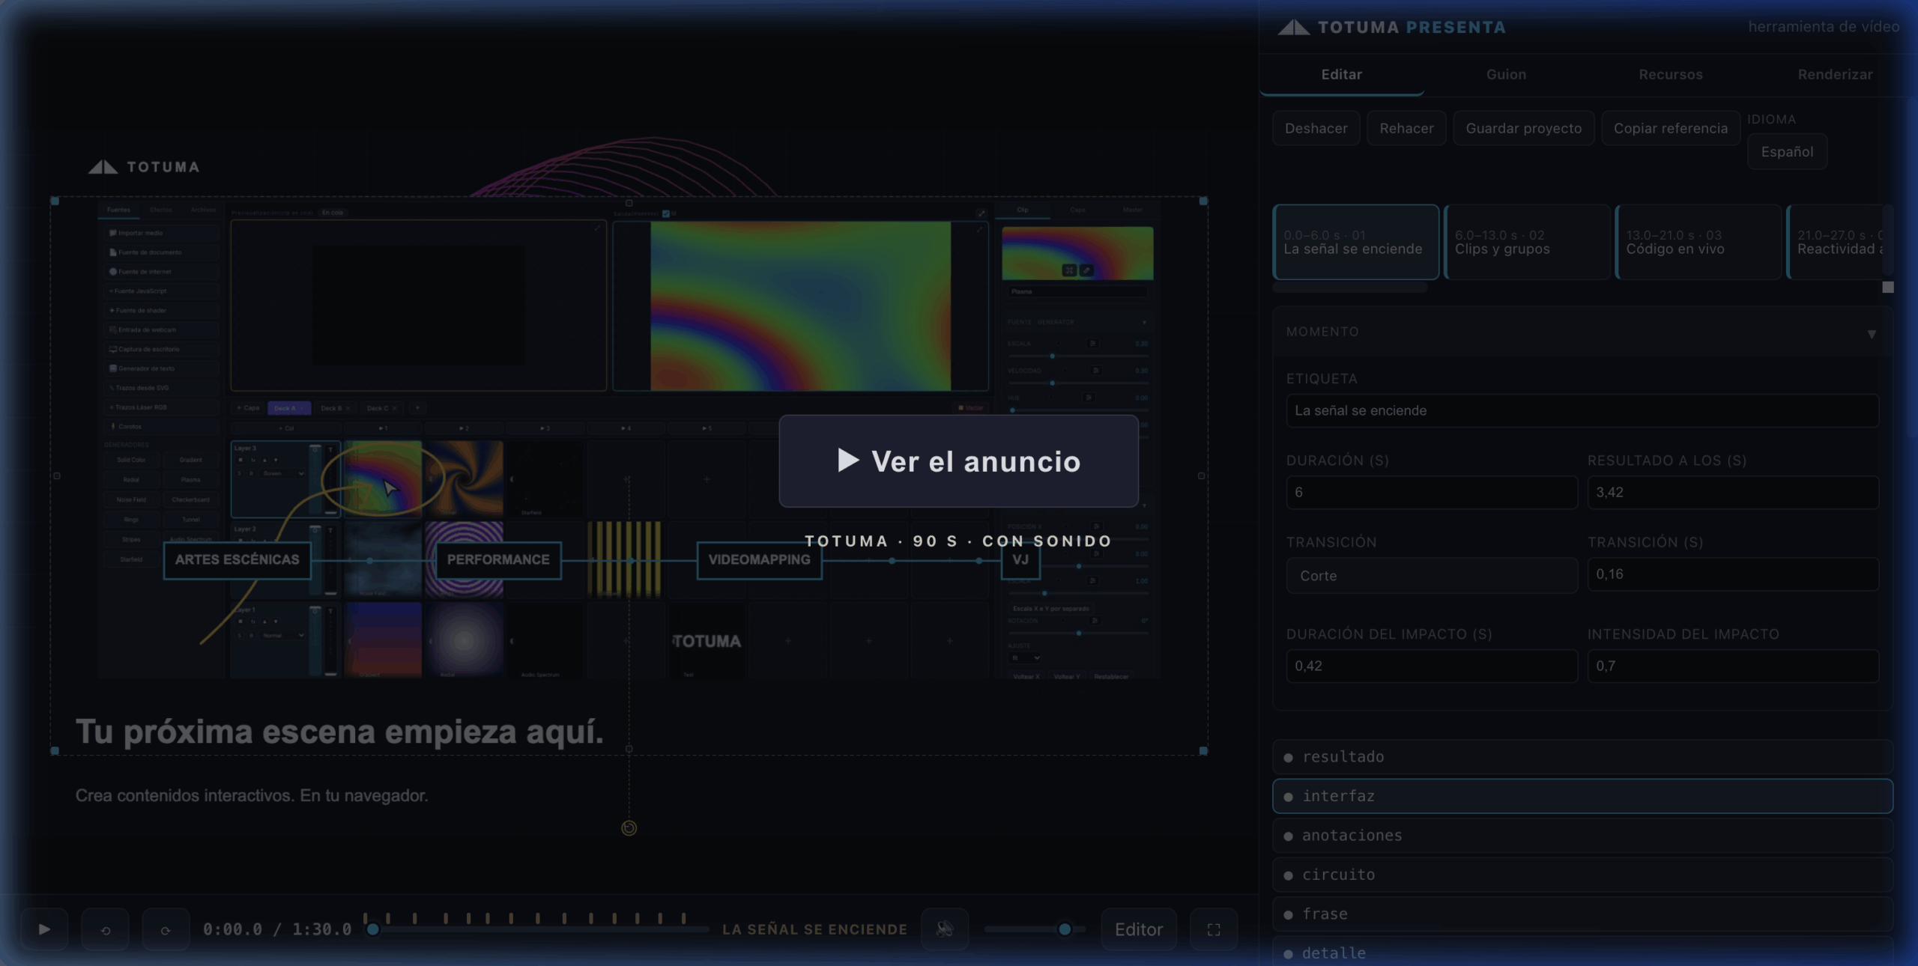Jump backward with the counterclockwise arrow icon
Image resolution: width=1918 pixels, height=966 pixels.
coord(106,929)
